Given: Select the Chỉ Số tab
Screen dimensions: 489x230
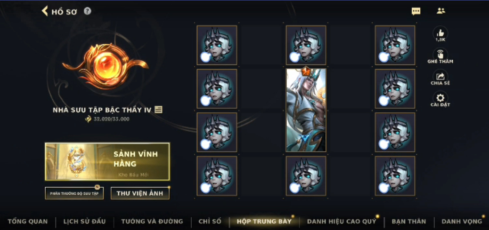Looking at the screenshot, I should pyautogui.click(x=210, y=222).
